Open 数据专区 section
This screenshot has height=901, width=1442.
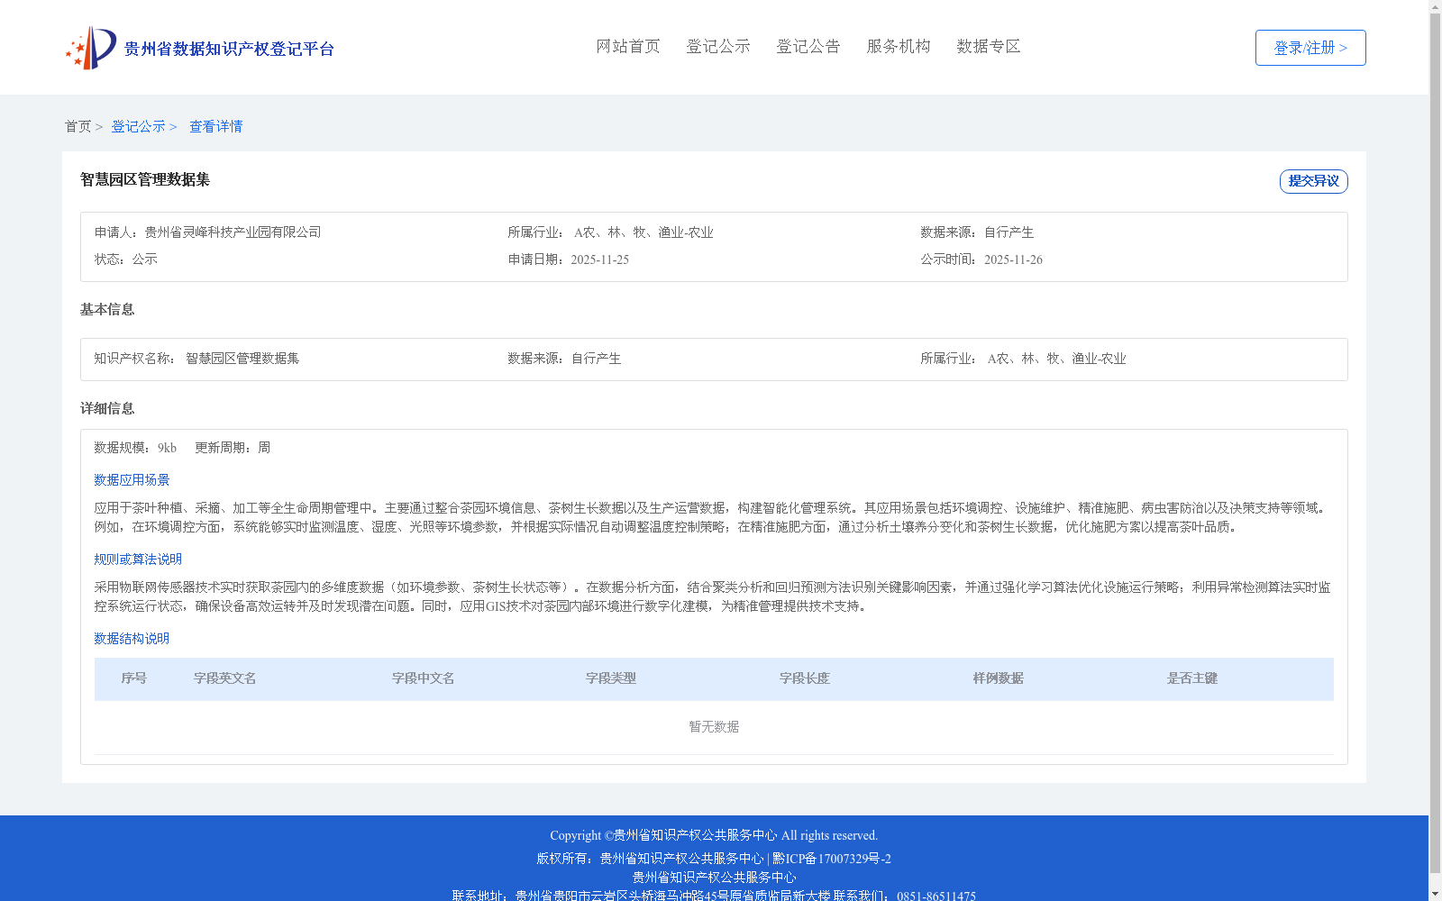coord(989,47)
